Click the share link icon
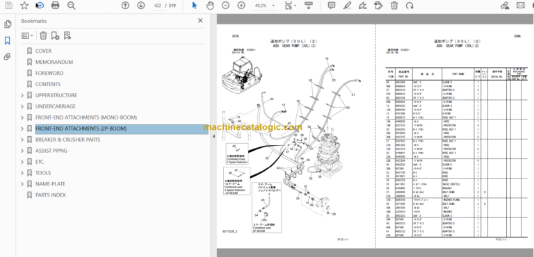This screenshot has width=534, height=257. coord(505,5)
